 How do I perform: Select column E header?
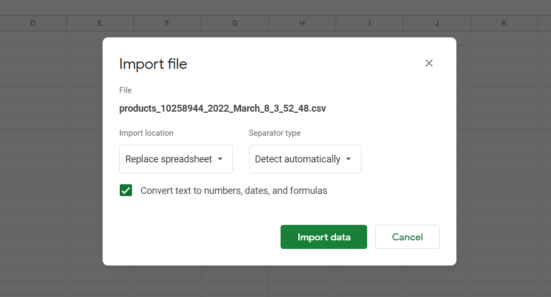100,23
